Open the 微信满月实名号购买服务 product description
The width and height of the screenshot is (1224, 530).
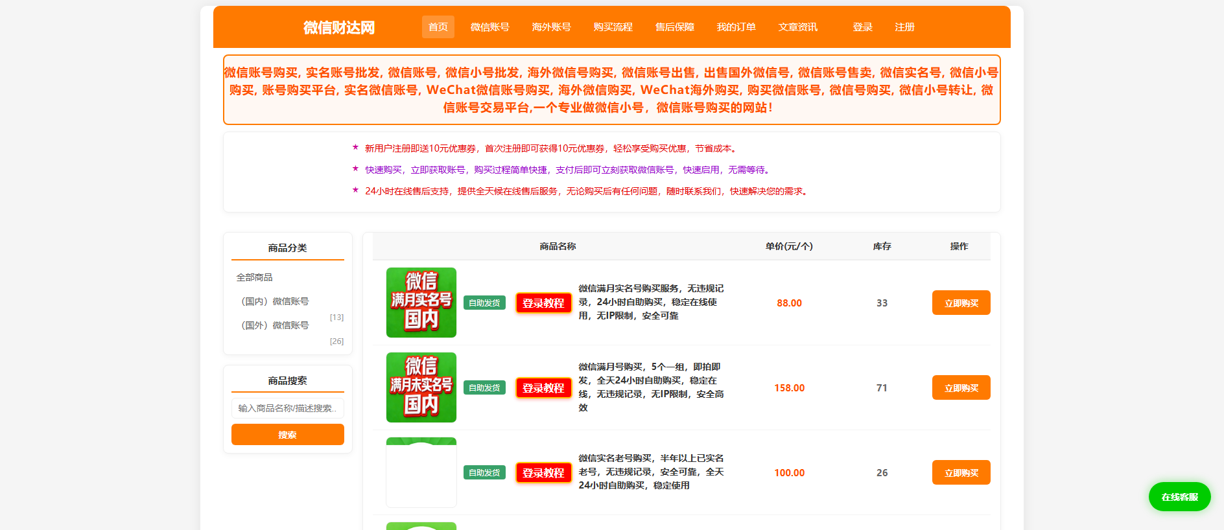[x=652, y=302]
